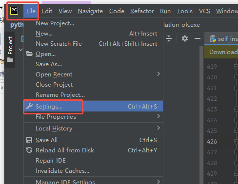Expand the File Properties submenu arrow

coord(159,116)
